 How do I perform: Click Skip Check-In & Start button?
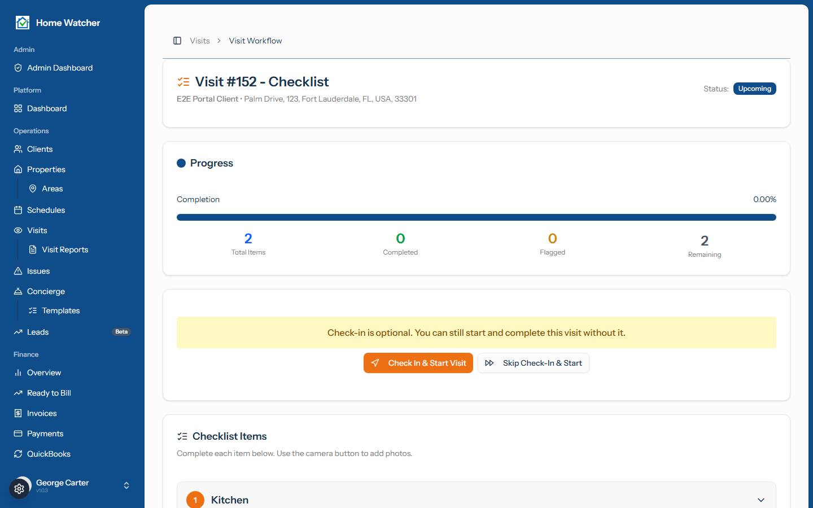click(534, 363)
